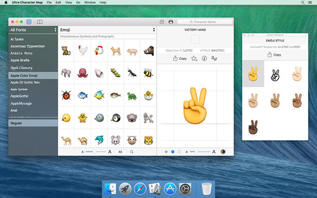Screen dimensions: 317x198
Task: Click the Character Name search field
Action: 204,22
